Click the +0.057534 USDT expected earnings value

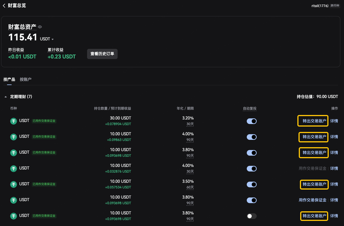tap(118, 187)
